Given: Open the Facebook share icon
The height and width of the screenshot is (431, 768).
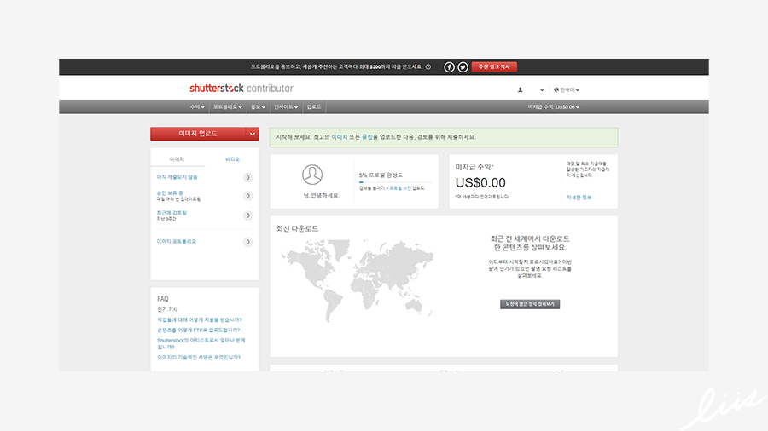Looking at the screenshot, I should pyautogui.click(x=449, y=67).
